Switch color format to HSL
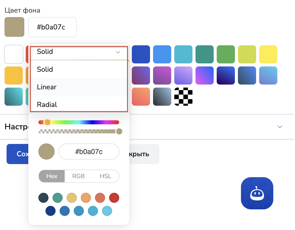 (x=105, y=176)
